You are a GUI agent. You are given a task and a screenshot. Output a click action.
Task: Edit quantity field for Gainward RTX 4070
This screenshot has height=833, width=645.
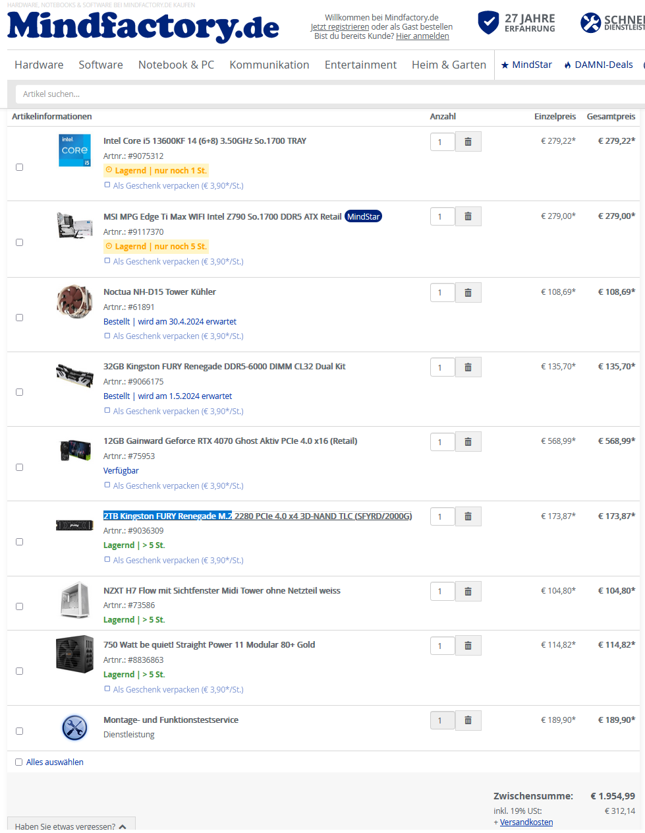pos(442,442)
